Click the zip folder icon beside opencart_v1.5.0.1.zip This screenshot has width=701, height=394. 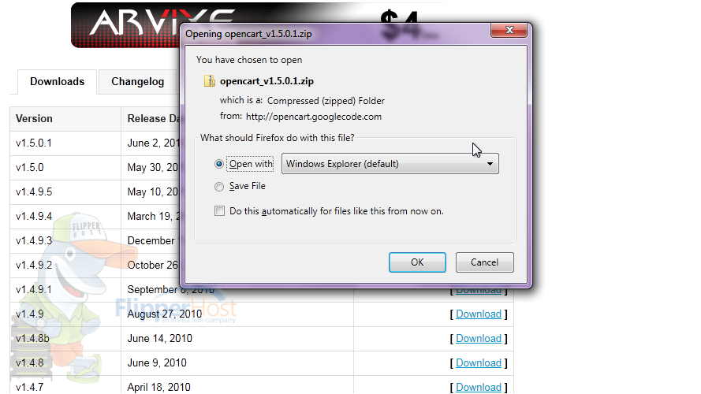pos(209,81)
